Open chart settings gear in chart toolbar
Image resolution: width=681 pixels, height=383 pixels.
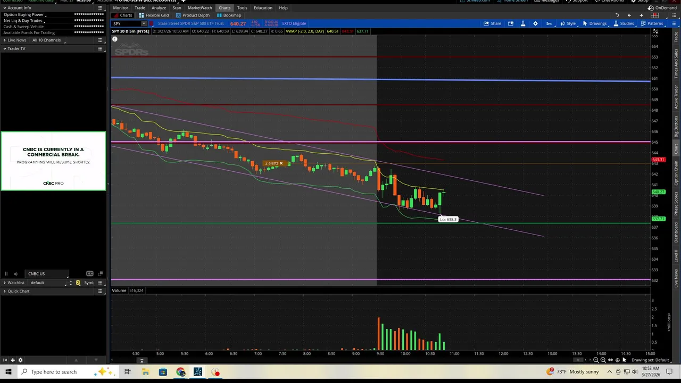click(x=535, y=23)
